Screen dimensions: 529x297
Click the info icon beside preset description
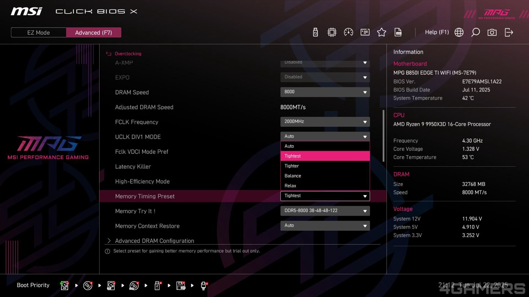[107, 251]
